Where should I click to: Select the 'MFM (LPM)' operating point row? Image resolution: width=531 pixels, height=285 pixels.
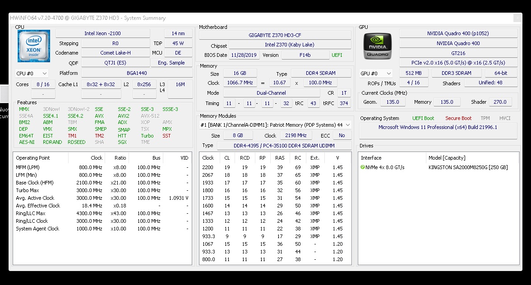click(102, 167)
